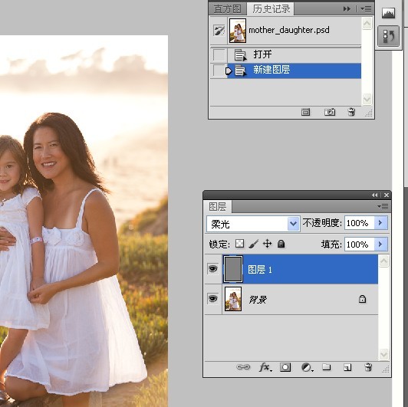The image size is (408, 407).
Task: Open the history panel flyout menu
Action: coord(366,9)
